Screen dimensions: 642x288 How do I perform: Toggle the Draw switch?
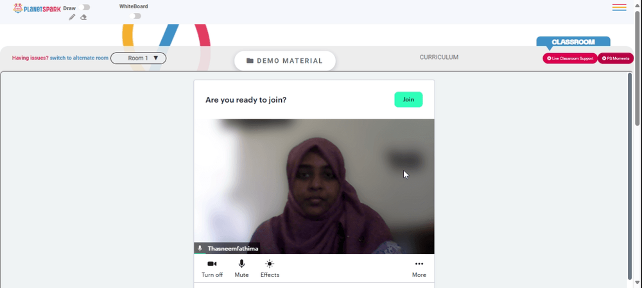[x=85, y=7]
